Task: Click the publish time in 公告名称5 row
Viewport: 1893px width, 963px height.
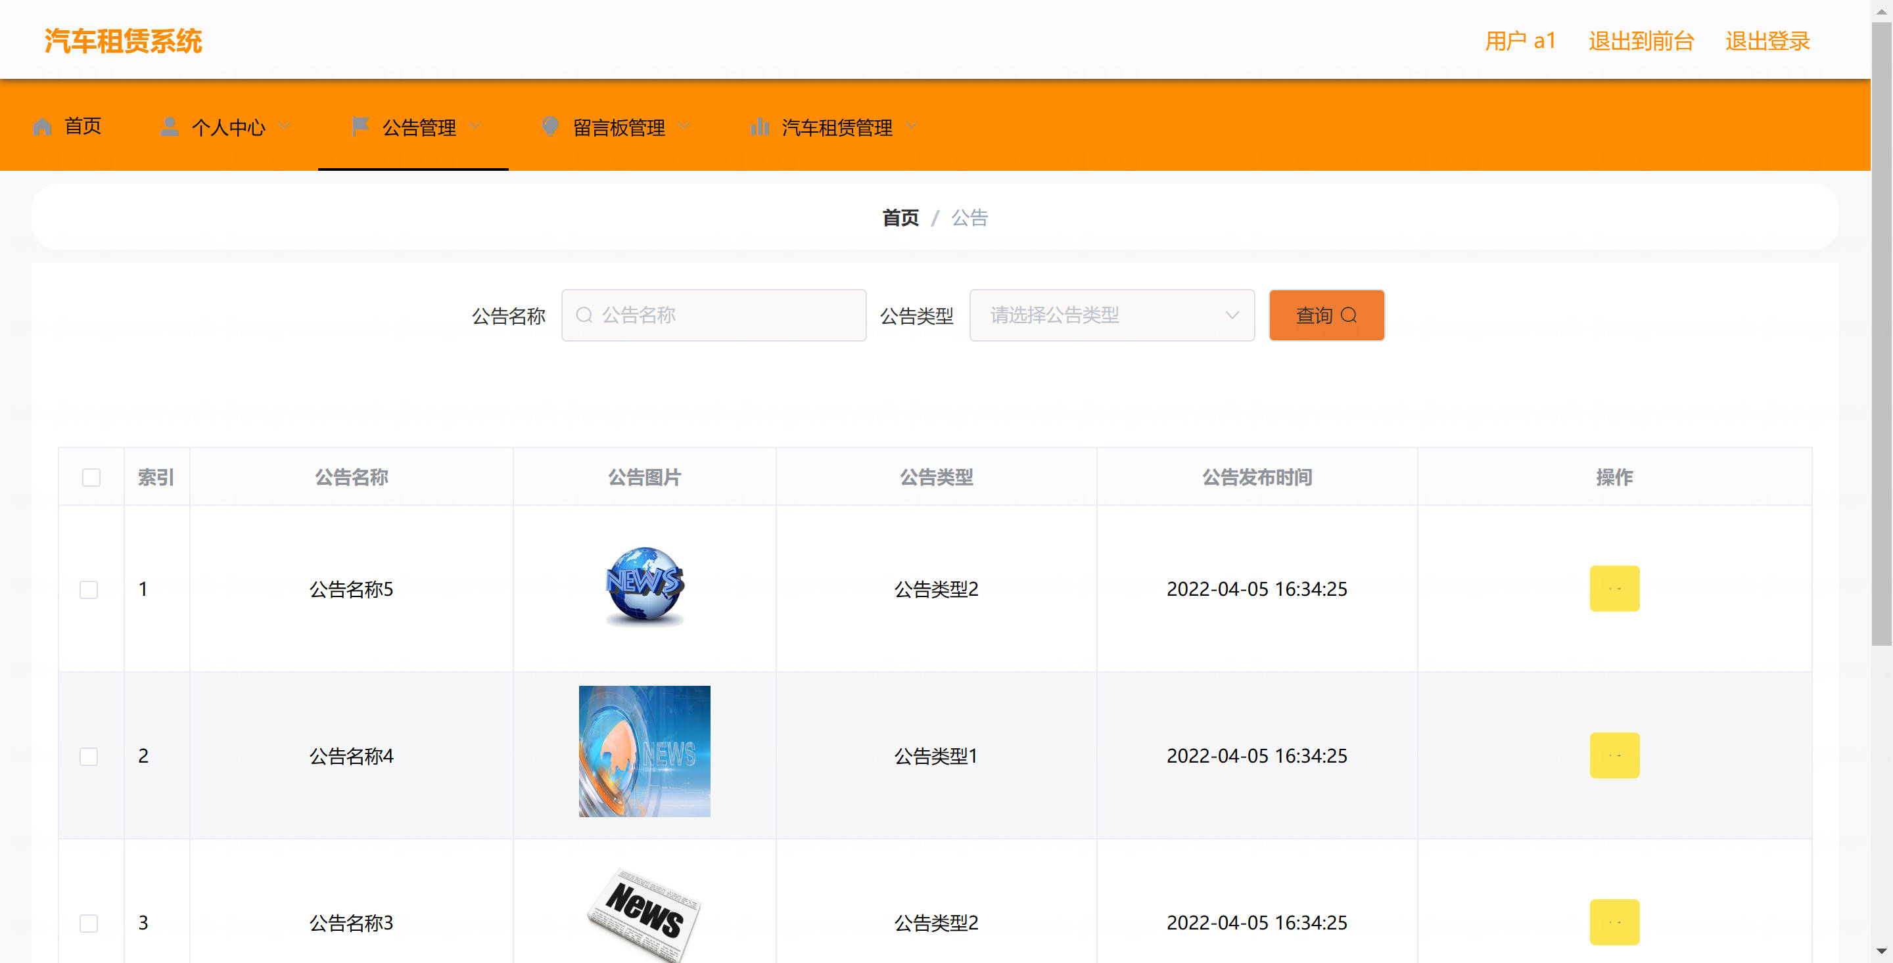Action: [1257, 589]
